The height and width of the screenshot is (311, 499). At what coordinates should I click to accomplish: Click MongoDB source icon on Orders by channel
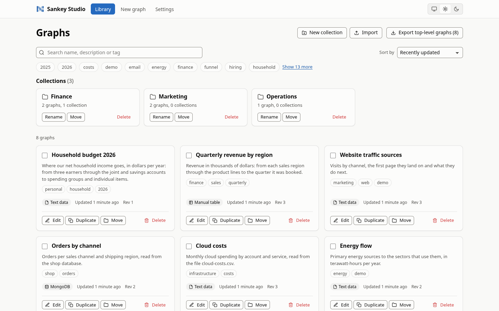pos(46,287)
